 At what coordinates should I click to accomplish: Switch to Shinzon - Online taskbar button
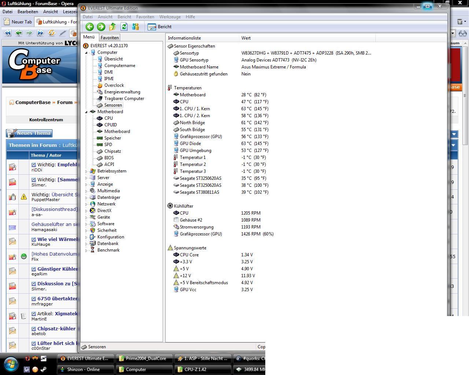click(x=85, y=370)
